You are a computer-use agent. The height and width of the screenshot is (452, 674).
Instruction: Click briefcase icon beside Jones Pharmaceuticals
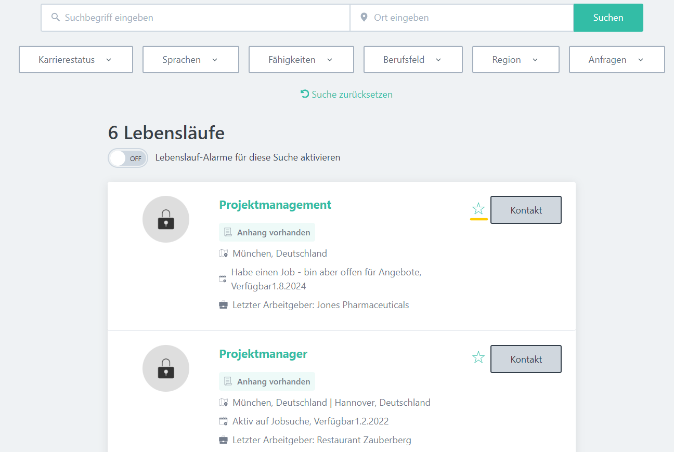224,305
